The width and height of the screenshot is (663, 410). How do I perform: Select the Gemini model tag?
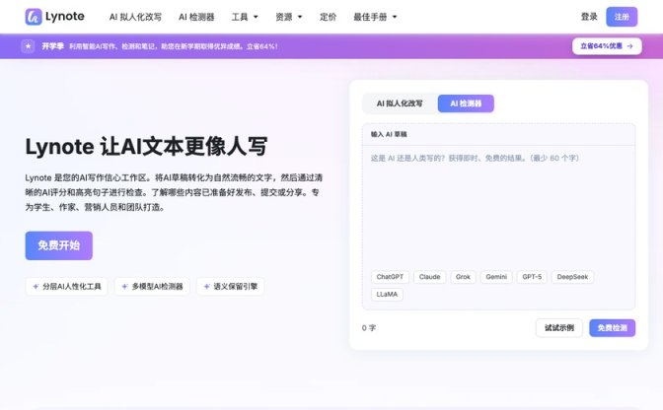pyautogui.click(x=496, y=277)
